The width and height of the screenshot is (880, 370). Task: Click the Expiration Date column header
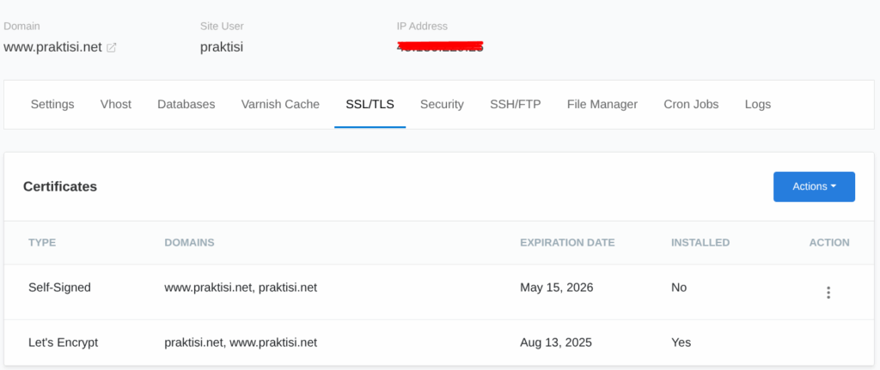[x=567, y=243]
